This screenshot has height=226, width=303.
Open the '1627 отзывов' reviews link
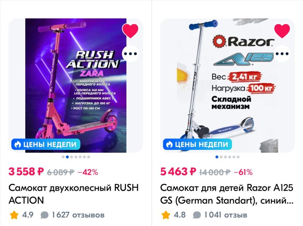[78, 215]
